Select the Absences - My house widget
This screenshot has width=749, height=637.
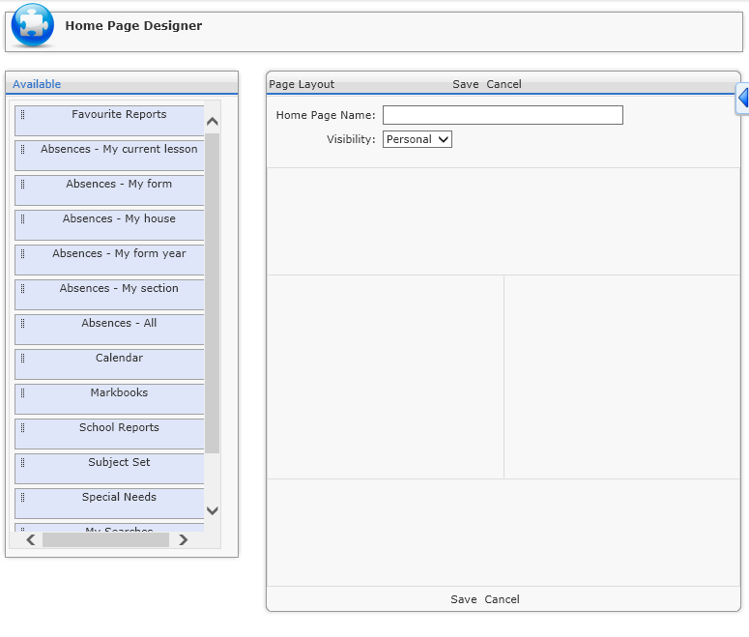[x=109, y=225]
